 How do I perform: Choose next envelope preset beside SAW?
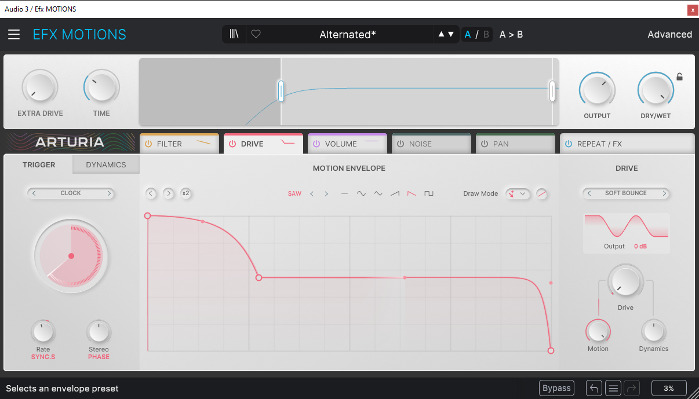point(326,193)
